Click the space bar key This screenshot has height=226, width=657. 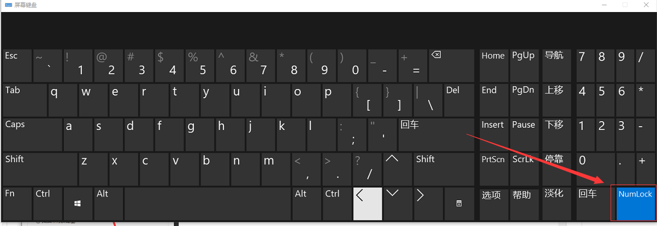208,203
